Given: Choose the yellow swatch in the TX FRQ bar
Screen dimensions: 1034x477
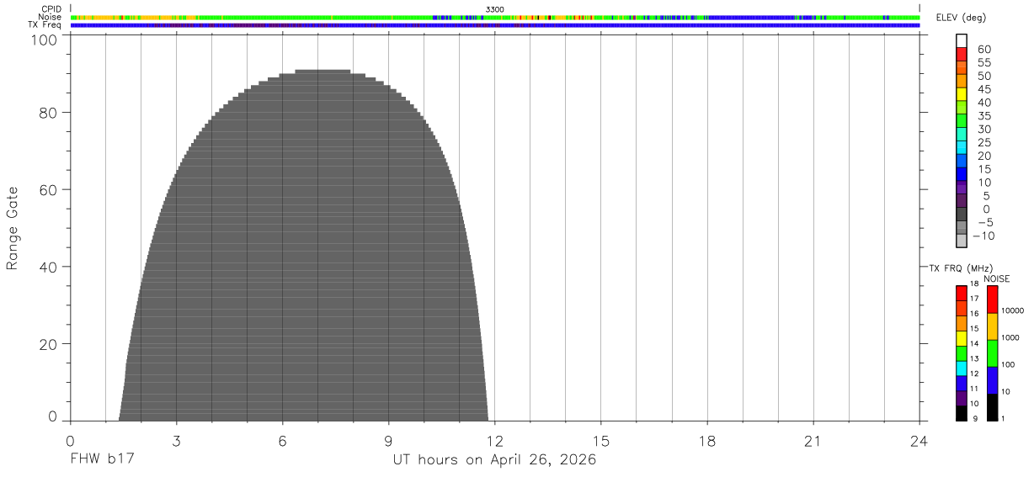Looking at the screenshot, I should click(x=962, y=338).
